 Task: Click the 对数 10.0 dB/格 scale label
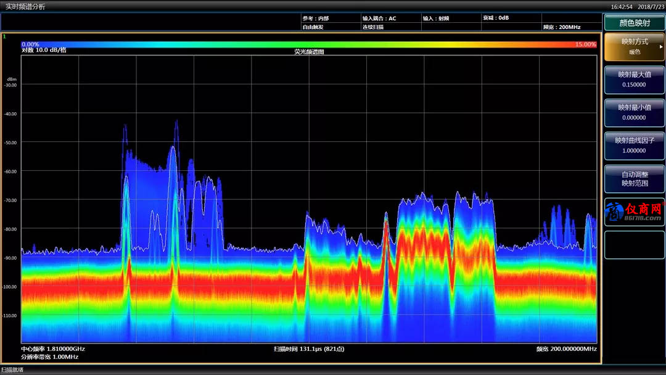44,50
